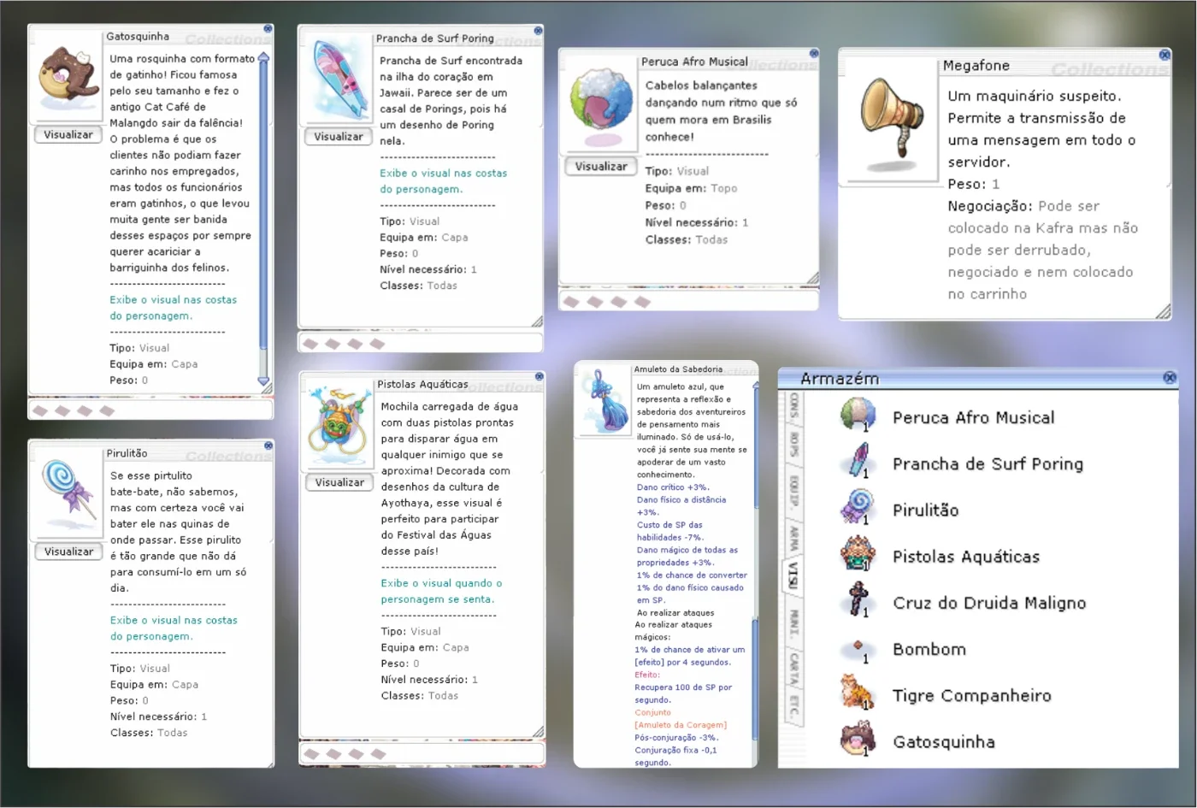Click 'Bombom' name in Armazém list
Viewport: 1197px width, 808px height.
929,649
